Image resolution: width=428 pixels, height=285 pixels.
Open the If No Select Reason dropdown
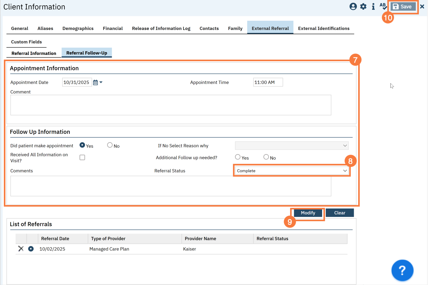(292, 146)
